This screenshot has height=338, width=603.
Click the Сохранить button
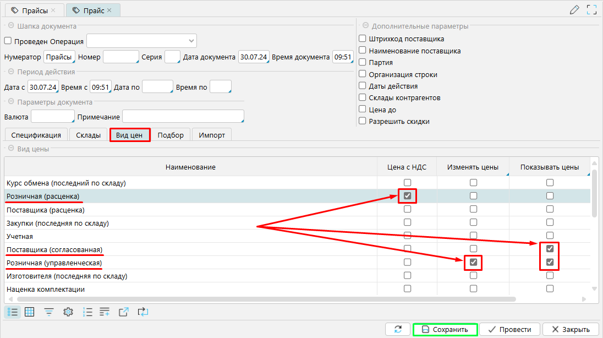[445, 329]
